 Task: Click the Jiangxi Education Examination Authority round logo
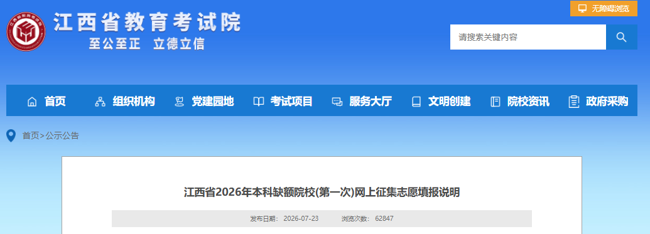26,32
